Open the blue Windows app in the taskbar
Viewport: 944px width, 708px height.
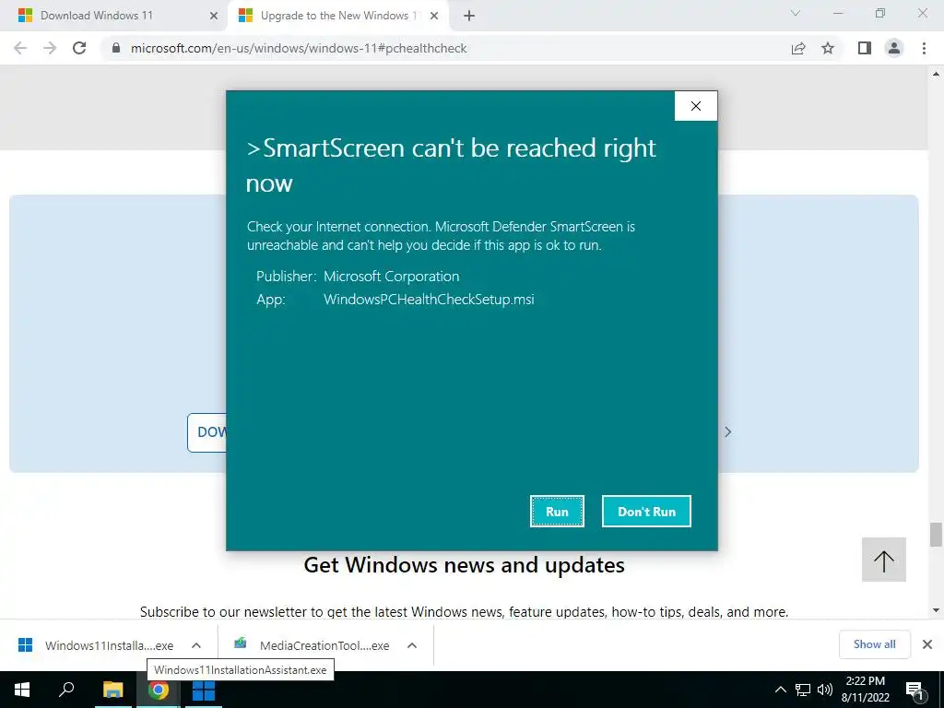204,690
